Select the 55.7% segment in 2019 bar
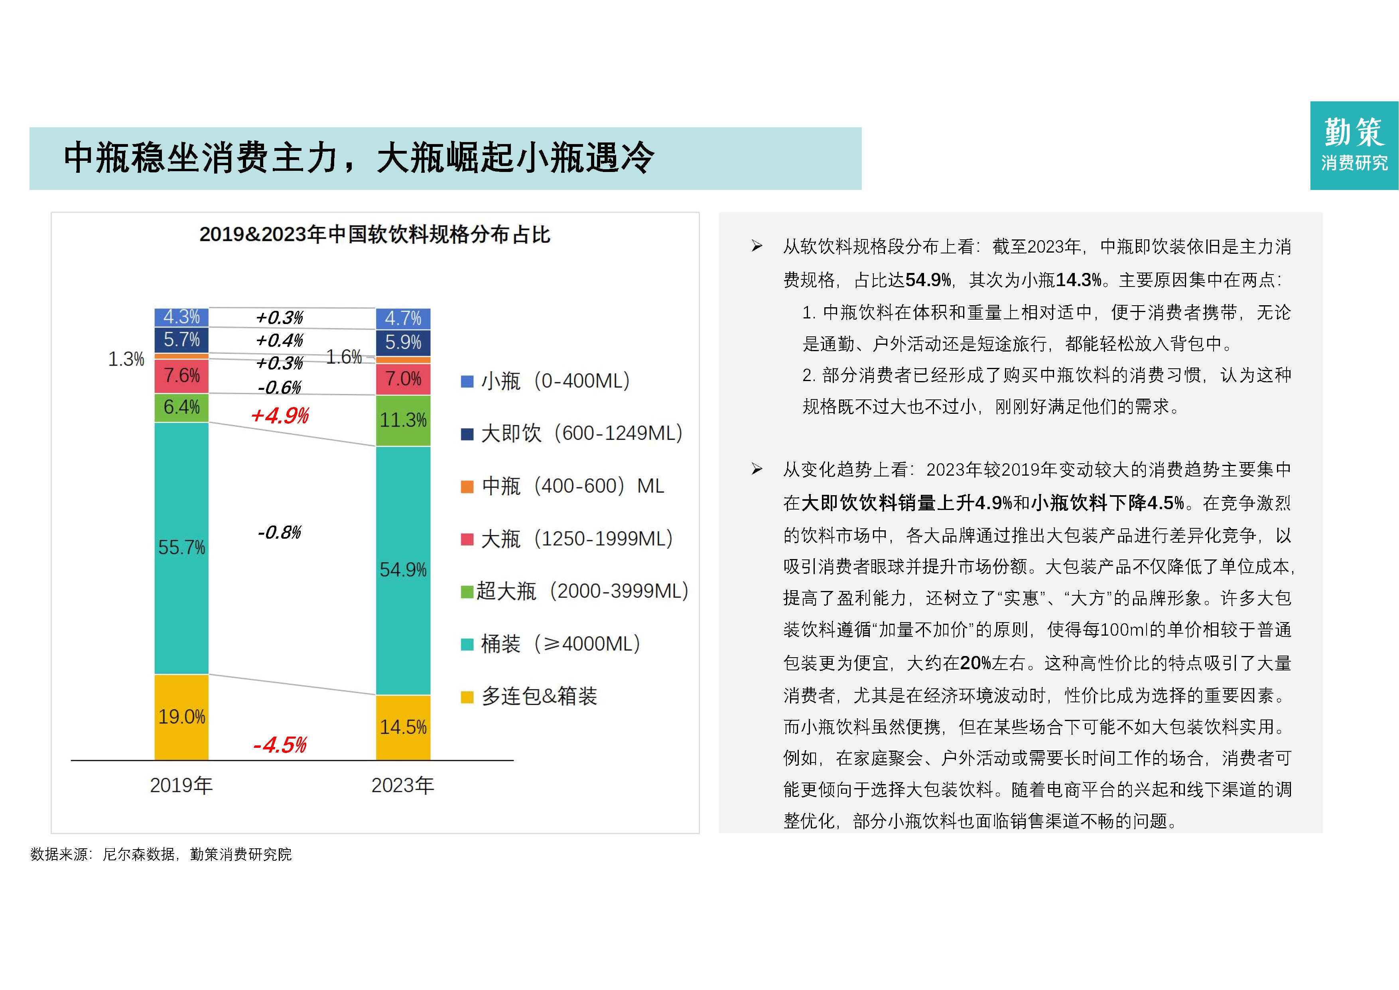The width and height of the screenshot is (1399, 990). (x=181, y=548)
